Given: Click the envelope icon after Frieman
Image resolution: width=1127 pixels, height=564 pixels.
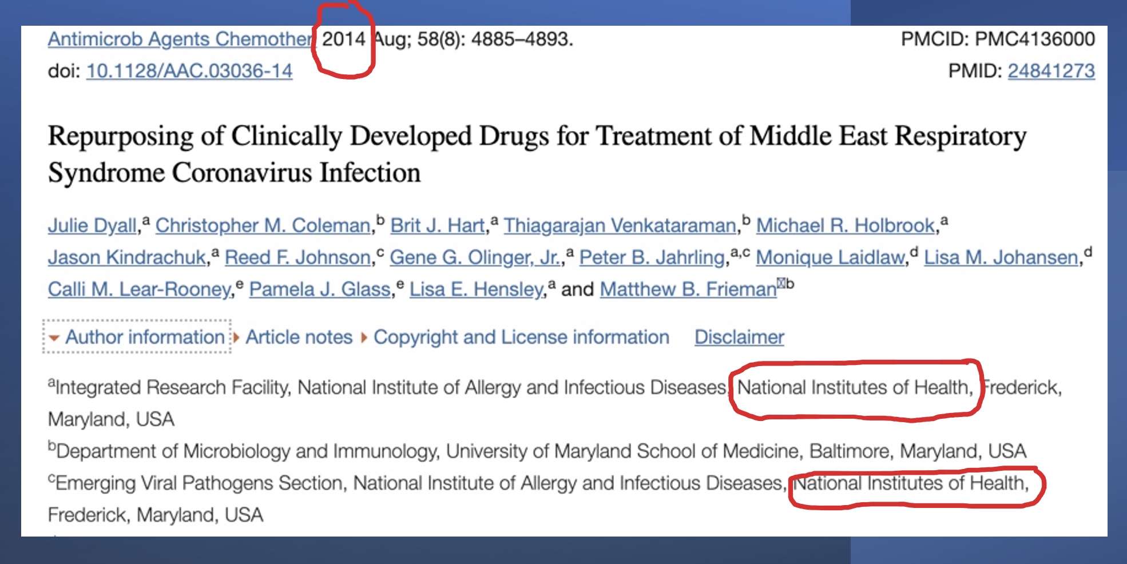Looking at the screenshot, I should click(x=781, y=283).
